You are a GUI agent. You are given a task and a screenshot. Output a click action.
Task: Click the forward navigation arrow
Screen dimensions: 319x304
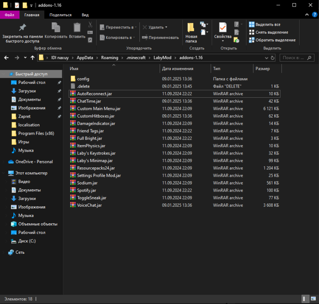click(17, 58)
